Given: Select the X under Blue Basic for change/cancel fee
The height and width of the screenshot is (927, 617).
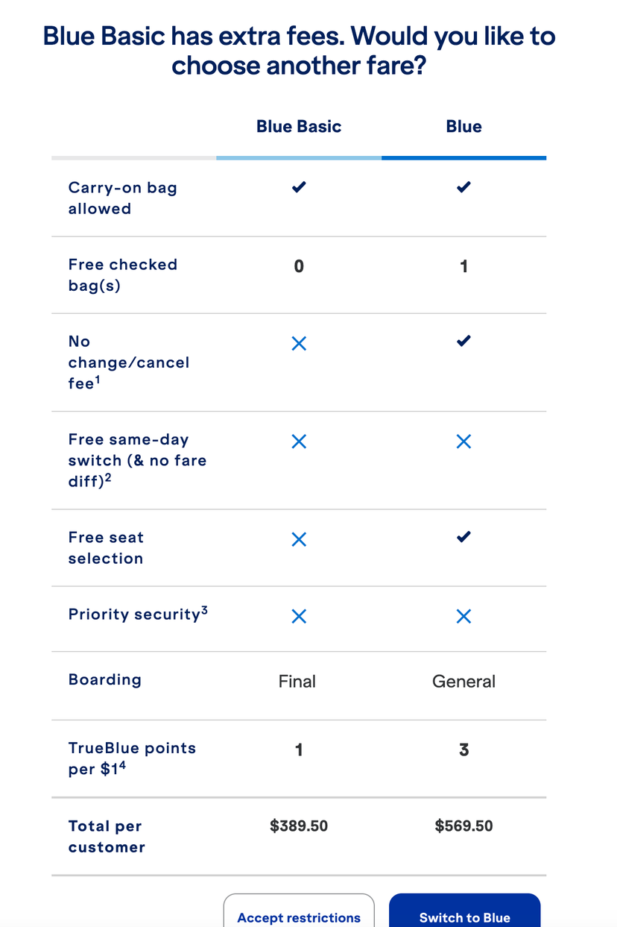Looking at the screenshot, I should click(298, 343).
